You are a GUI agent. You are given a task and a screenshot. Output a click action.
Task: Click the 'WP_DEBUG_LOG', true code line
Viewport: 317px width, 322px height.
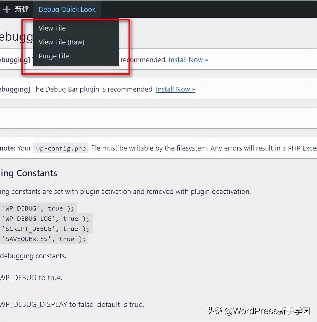46,219
